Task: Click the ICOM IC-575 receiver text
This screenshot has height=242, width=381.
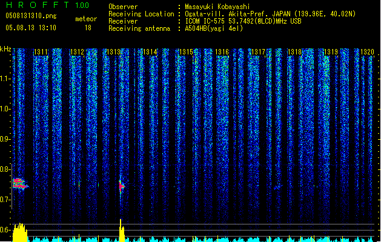Action: (x=244, y=21)
